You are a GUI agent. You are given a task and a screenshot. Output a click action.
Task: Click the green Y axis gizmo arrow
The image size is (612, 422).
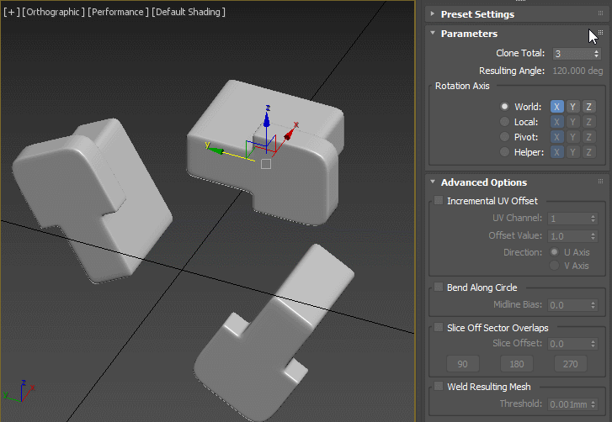point(216,150)
